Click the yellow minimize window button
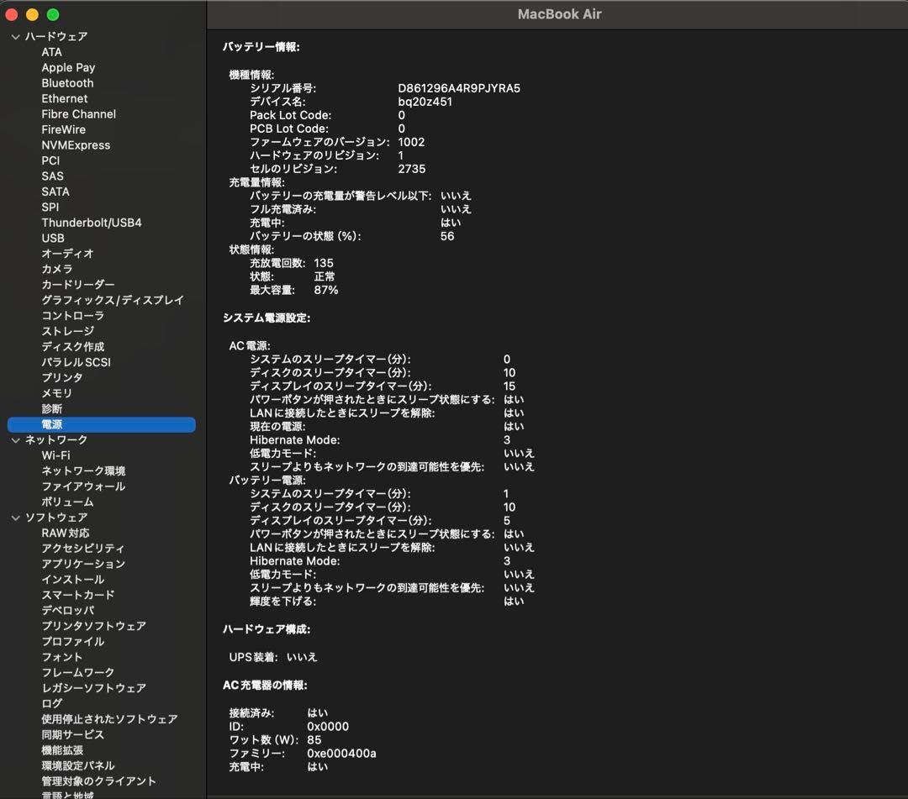The image size is (908, 799). (33, 14)
